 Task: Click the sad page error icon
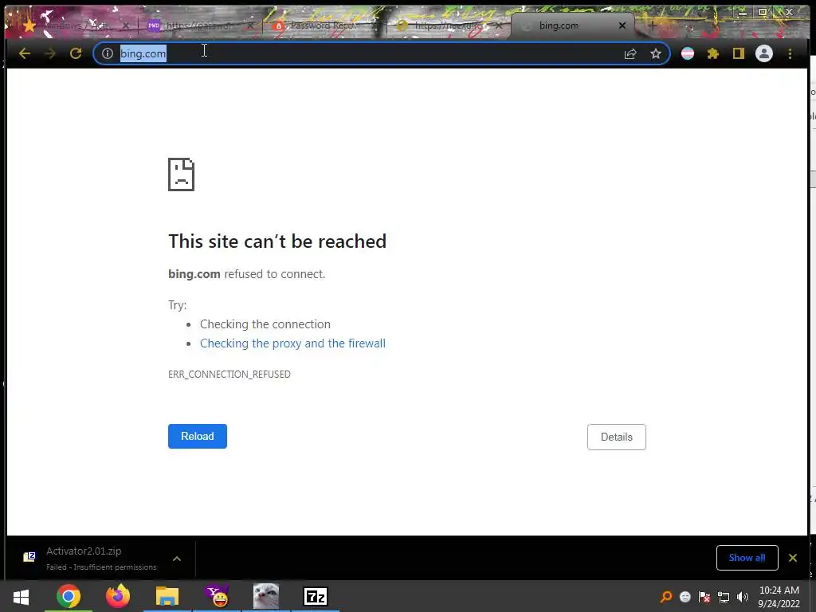pyautogui.click(x=181, y=175)
